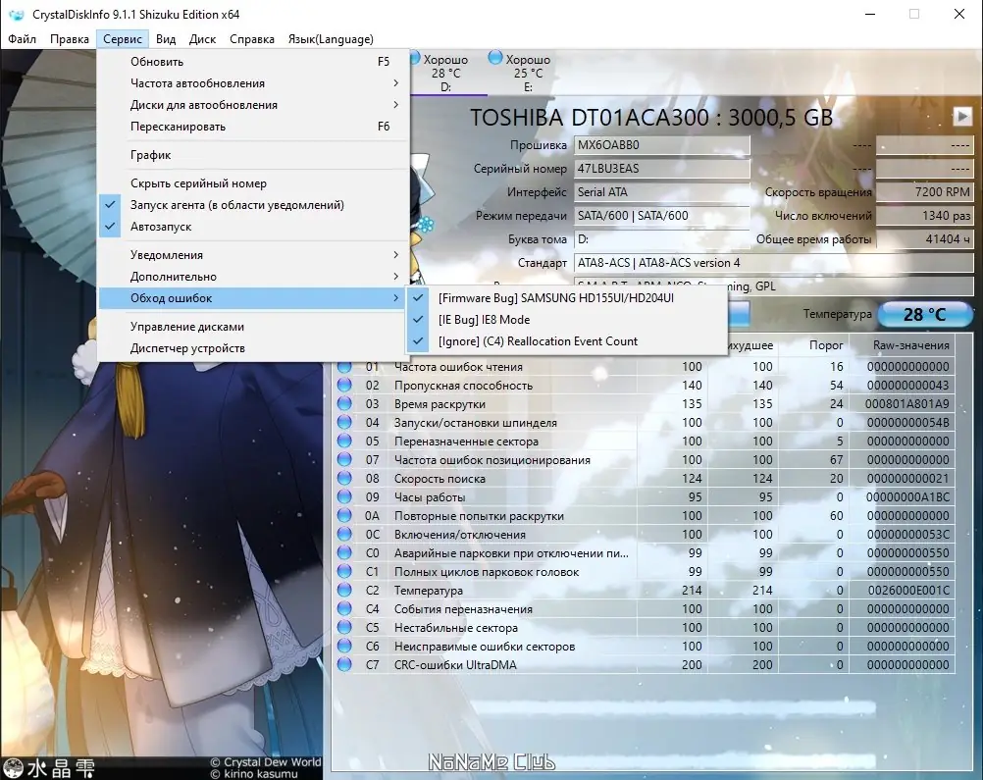Screen dimensions: 983x780
Task: Open Управление дисками
Action: click(x=253, y=327)
